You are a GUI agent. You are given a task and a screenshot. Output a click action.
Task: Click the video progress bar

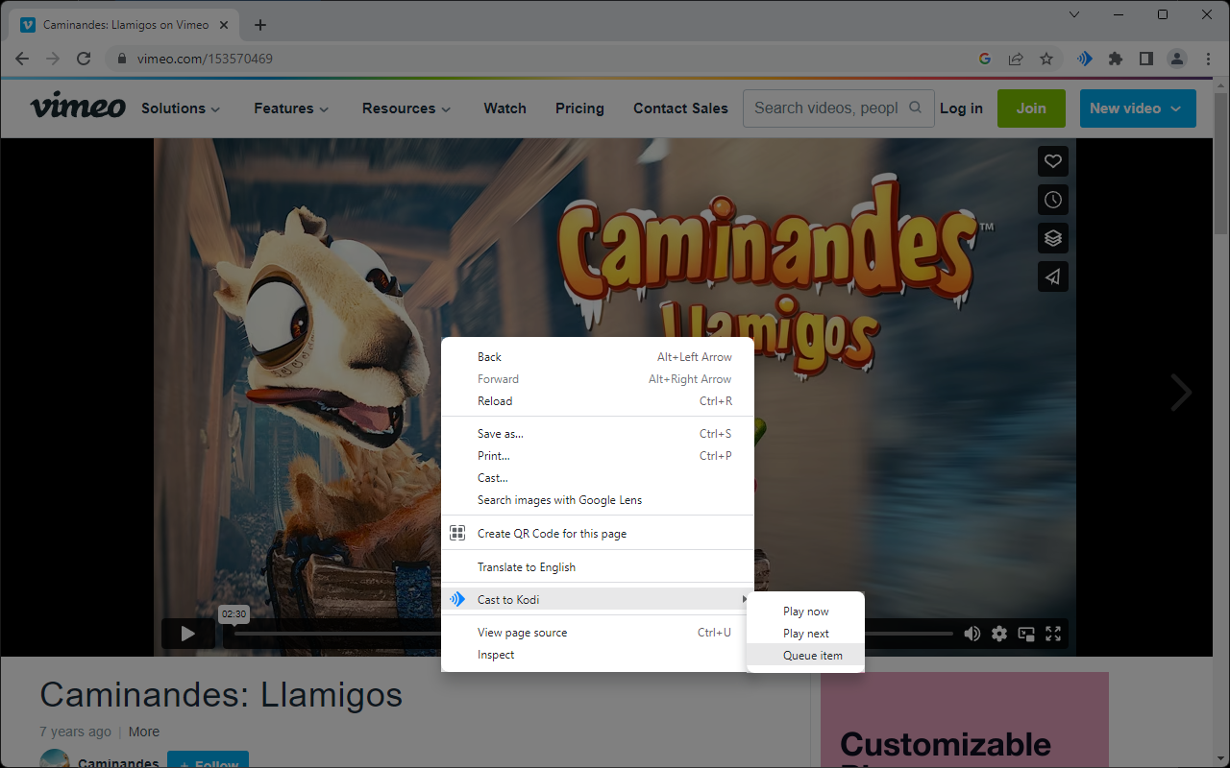[594, 634]
